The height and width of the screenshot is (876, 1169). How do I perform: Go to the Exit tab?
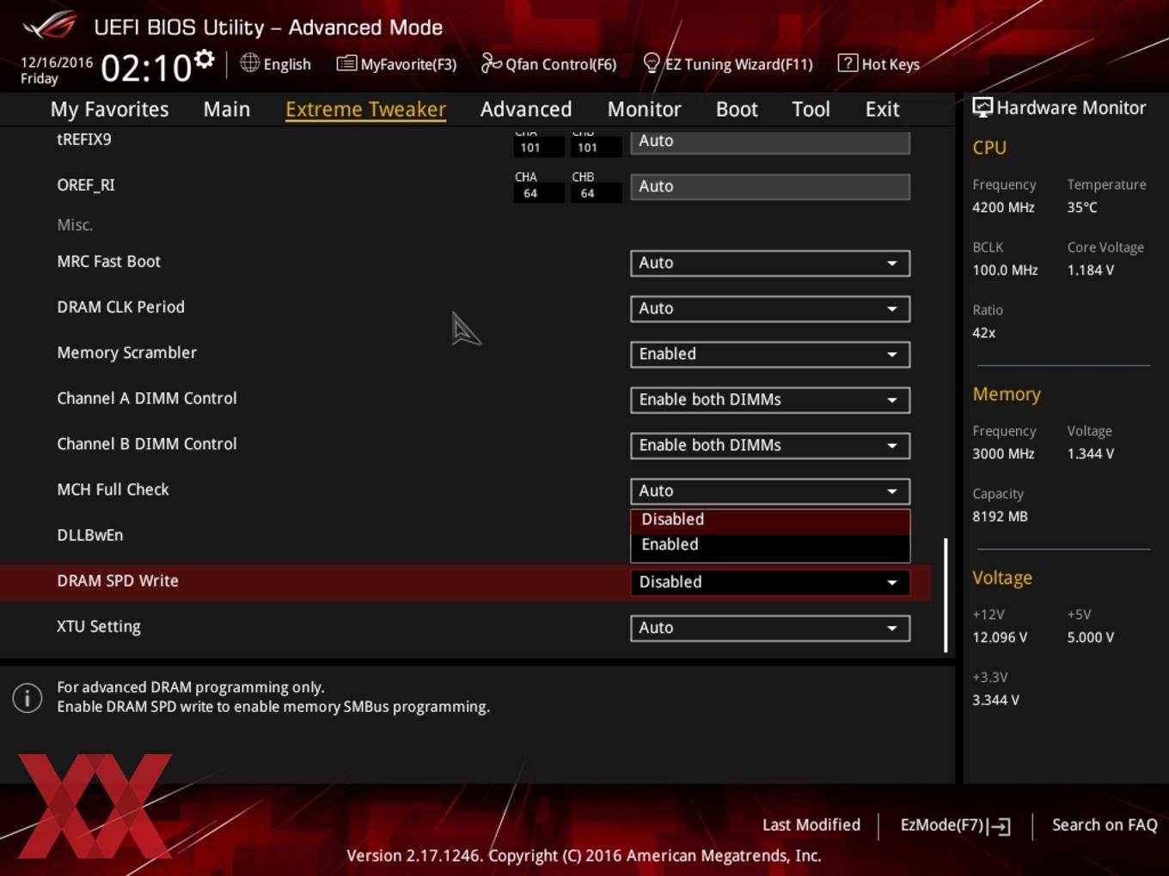[882, 109]
